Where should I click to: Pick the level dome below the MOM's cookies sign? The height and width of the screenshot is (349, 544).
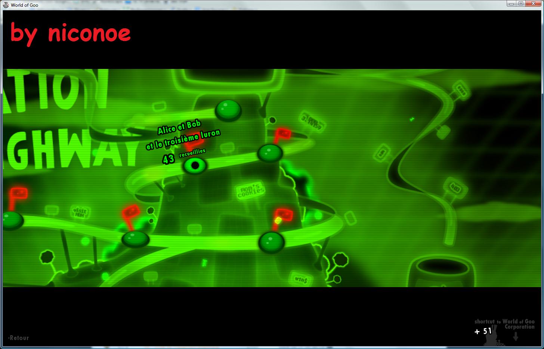pos(272,242)
